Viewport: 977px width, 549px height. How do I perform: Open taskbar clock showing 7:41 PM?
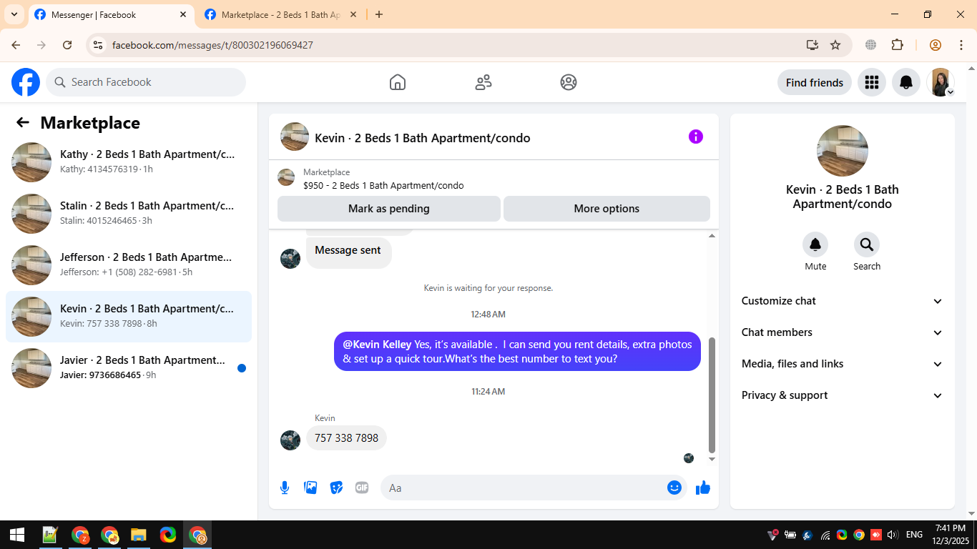[x=950, y=535]
